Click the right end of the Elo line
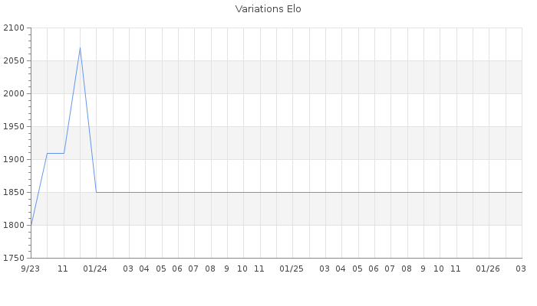 522,192
